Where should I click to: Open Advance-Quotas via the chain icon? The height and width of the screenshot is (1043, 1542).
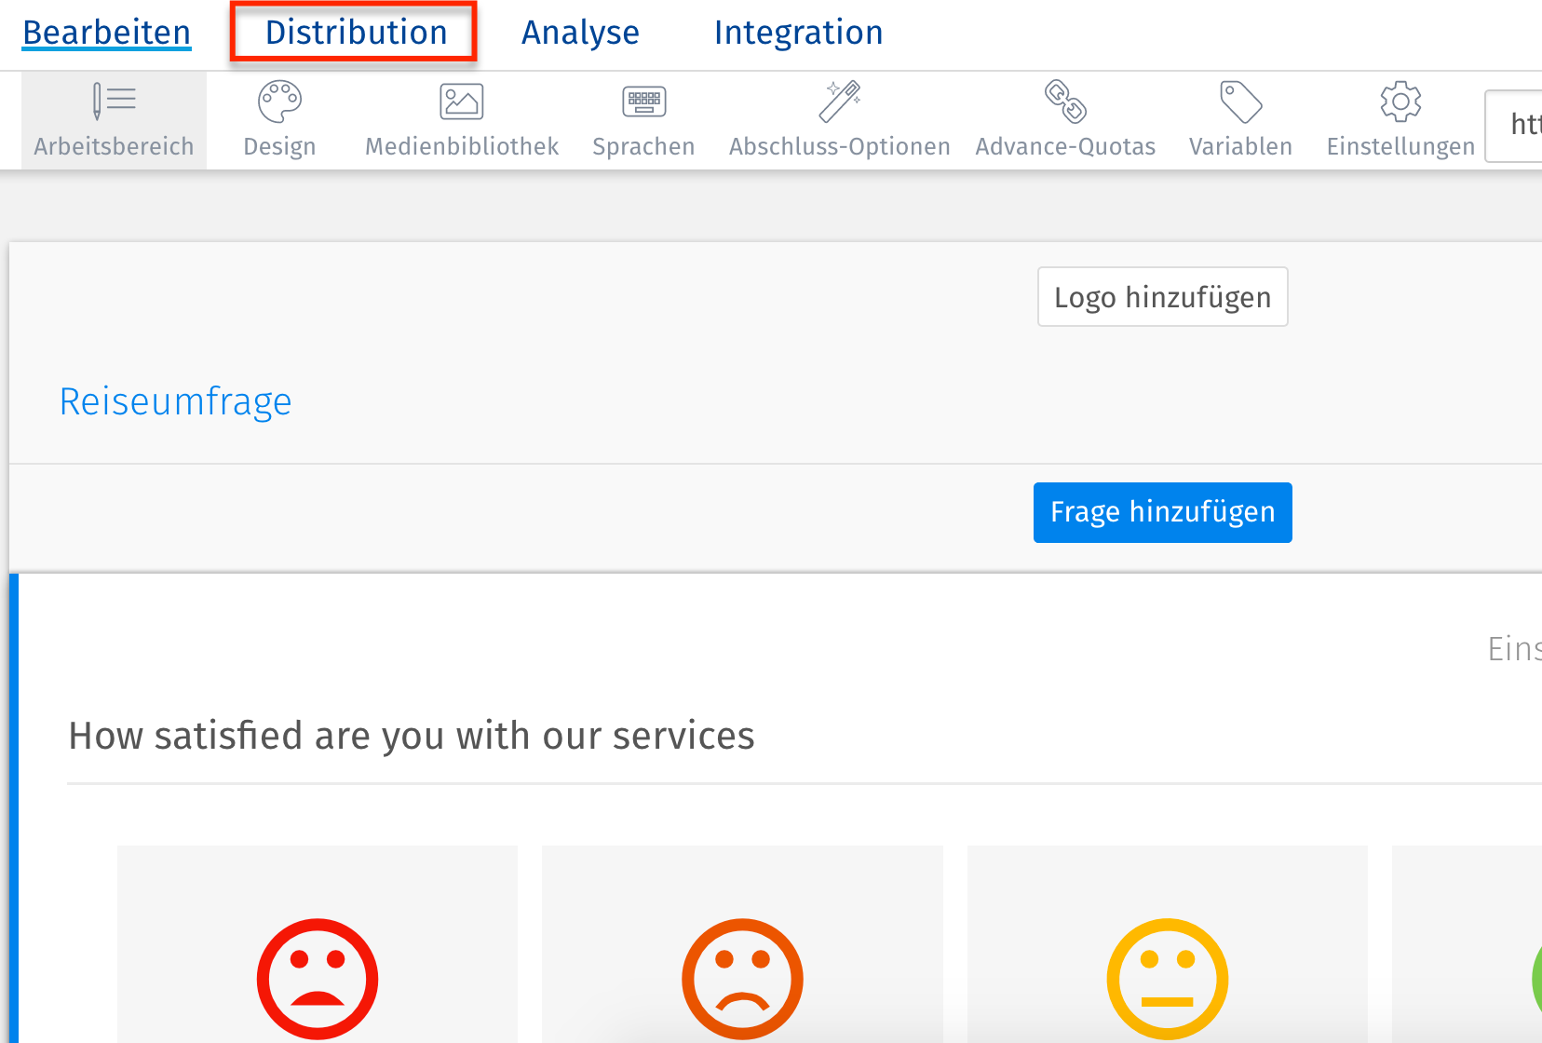[1064, 119]
